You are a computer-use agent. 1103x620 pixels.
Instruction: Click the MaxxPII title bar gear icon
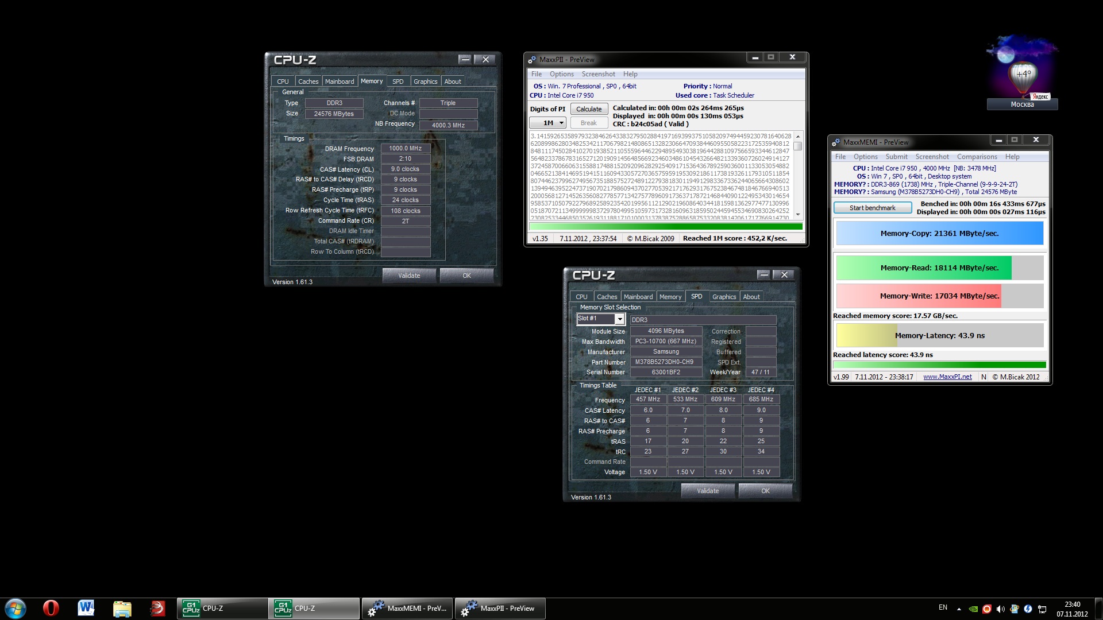point(532,60)
